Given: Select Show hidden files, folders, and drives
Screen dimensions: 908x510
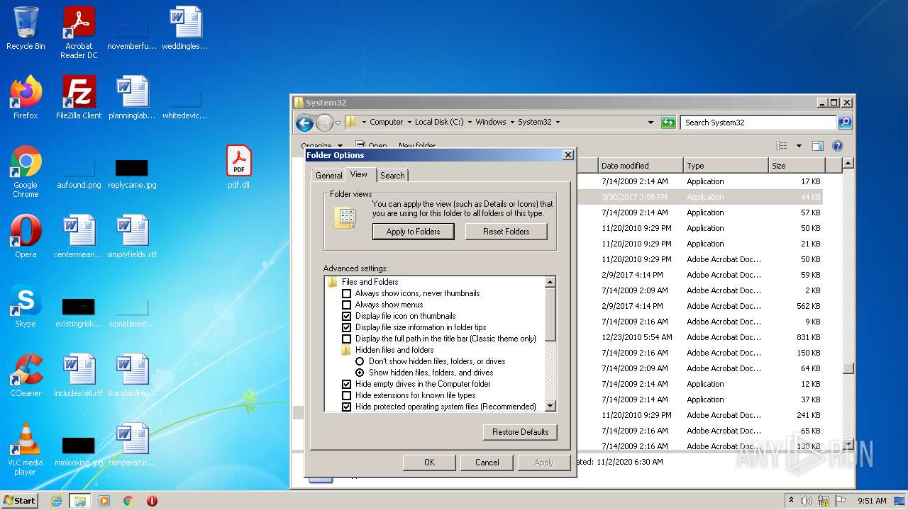Looking at the screenshot, I should [360, 373].
